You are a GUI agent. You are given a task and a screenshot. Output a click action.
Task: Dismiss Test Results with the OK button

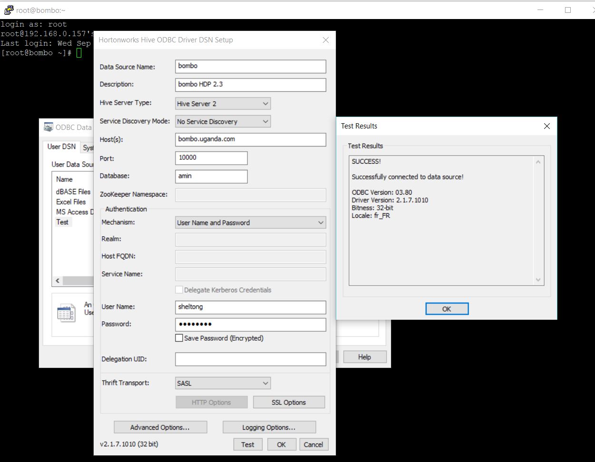click(446, 308)
